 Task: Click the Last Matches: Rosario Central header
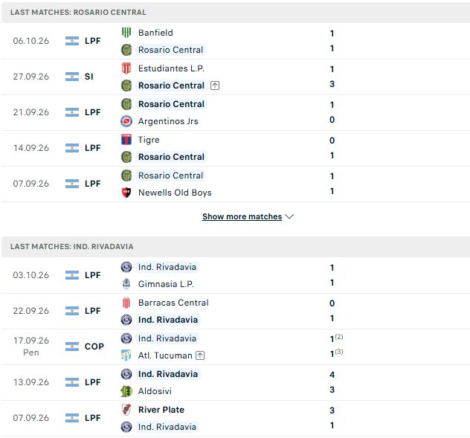pos(236,12)
